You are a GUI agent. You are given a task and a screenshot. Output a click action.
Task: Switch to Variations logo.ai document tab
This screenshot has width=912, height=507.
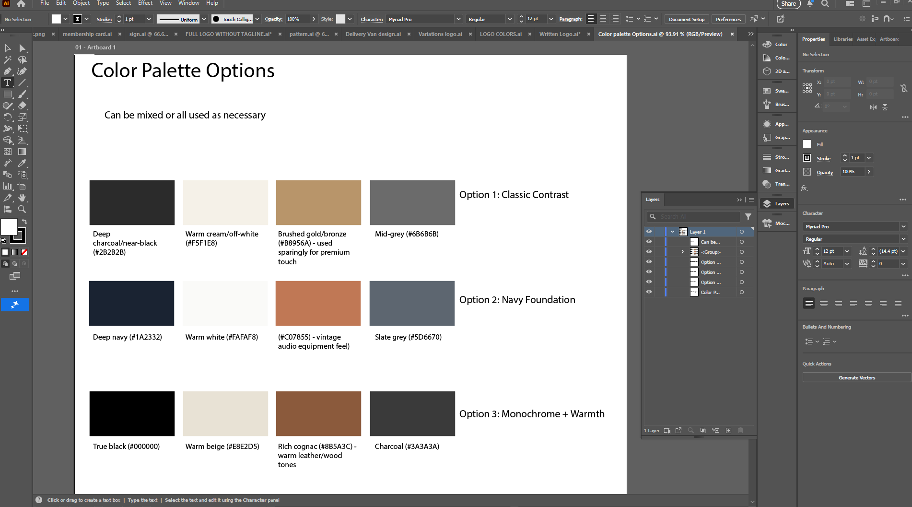pos(440,34)
